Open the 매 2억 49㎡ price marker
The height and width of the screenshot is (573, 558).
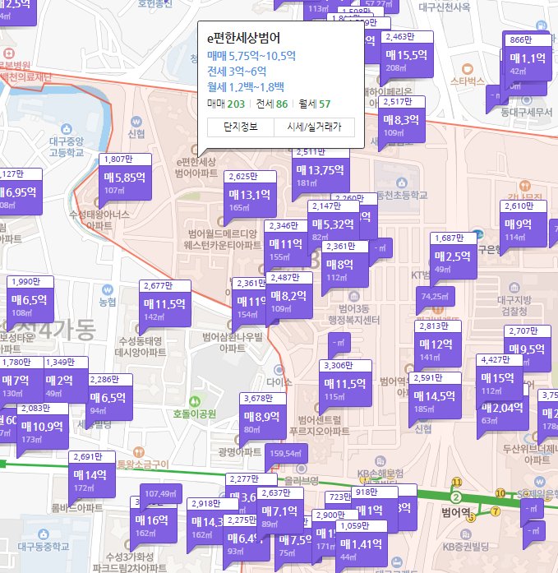(x=66, y=381)
